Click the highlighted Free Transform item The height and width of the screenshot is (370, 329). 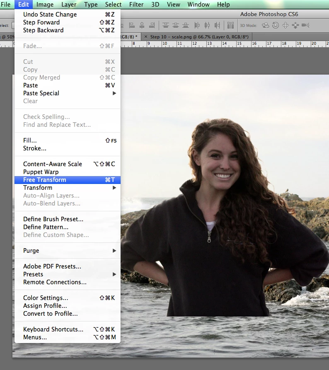tap(68, 180)
